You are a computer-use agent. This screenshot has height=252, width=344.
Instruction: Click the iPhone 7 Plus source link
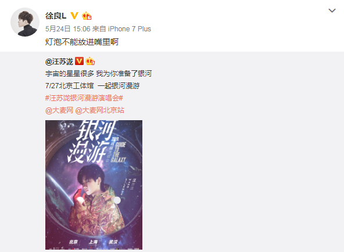[x=130, y=28]
